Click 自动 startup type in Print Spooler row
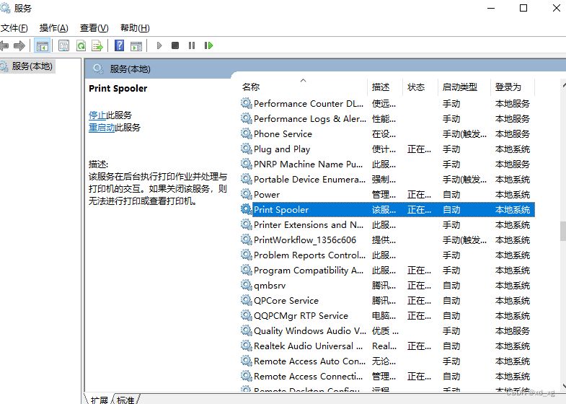 (x=451, y=210)
